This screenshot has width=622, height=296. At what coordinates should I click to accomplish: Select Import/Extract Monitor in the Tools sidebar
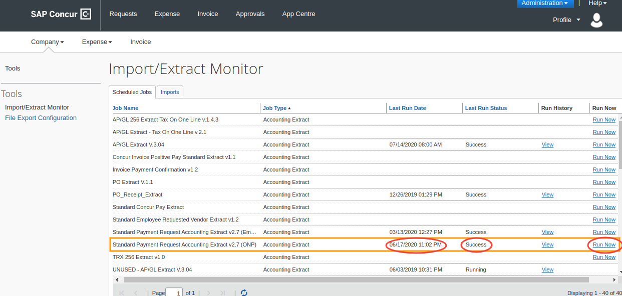click(37, 107)
